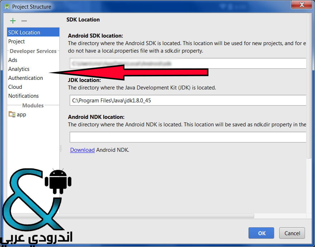Screen dimensions: 315x247
Task: Click the minus remove module icon
Action: [24, 21]
